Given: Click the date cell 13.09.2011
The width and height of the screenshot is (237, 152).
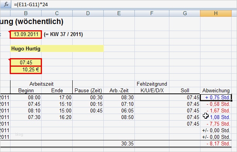Looking at the screenshot, I should [26, 35].
